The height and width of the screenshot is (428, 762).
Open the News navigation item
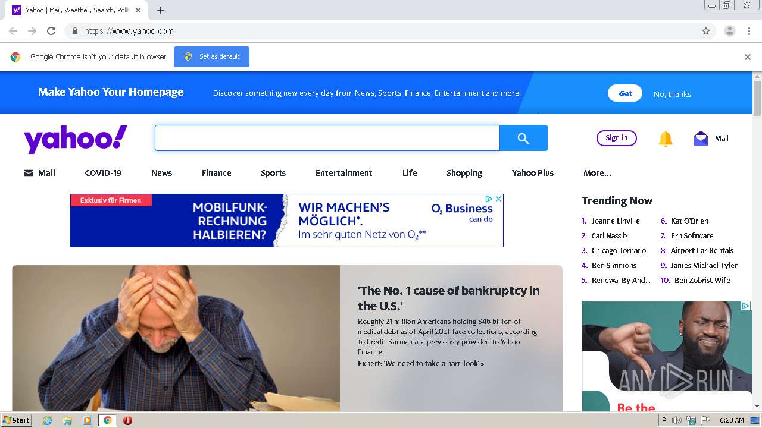click(x=161, y=173)
